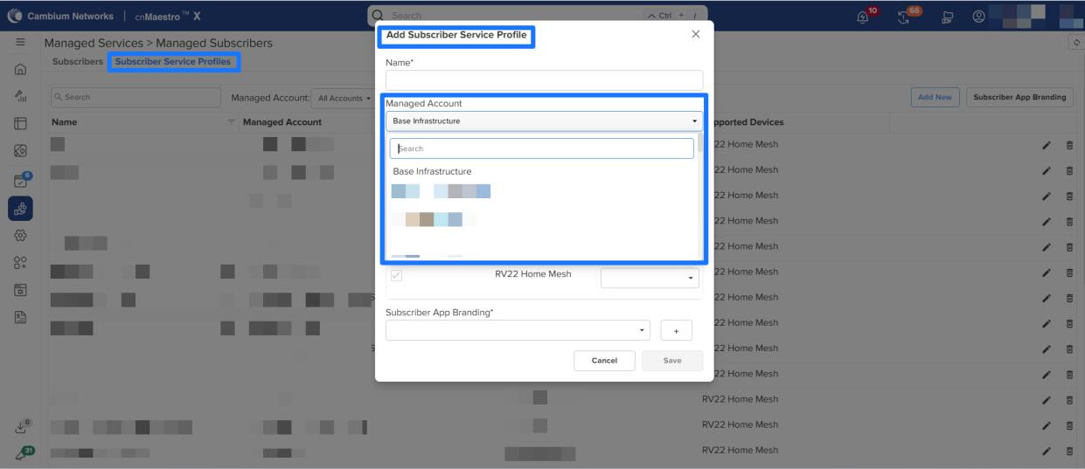Click the Cancel button in dialog
The height and width of the screenshot is (469, 1085).
click(x=604, y=361)
